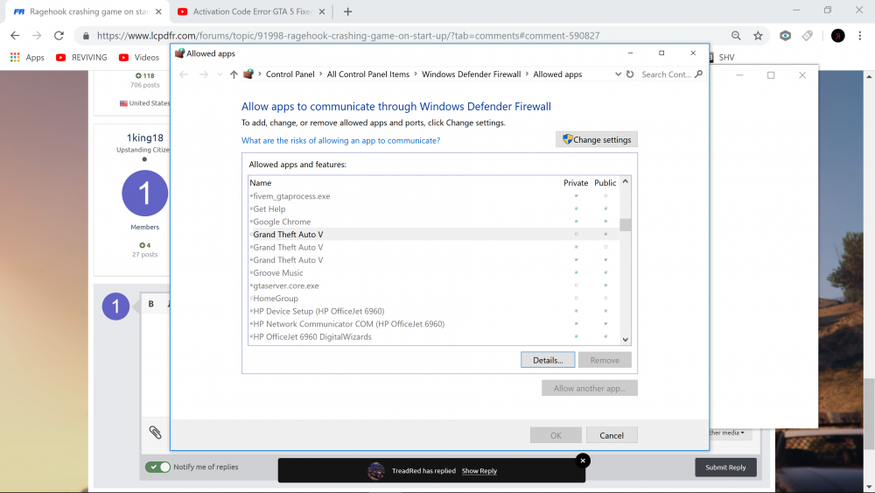
Task: Toggle Private checkbox for gtaserver.core.exe
Action: click(576, 285)
